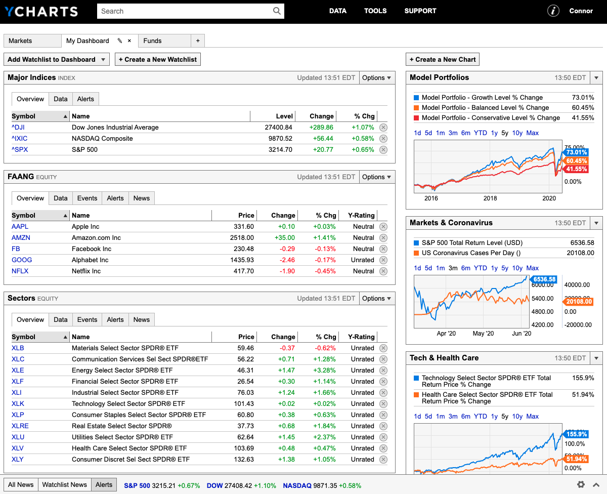The width and height of the screenshot is (607, 494).
Task: Collapse the Tech & Health Care panel chevron
Action: tap(596, 358)
